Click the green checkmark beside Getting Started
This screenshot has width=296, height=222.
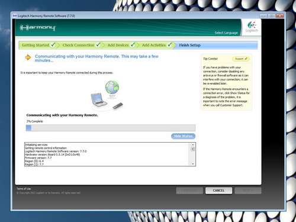53,45
